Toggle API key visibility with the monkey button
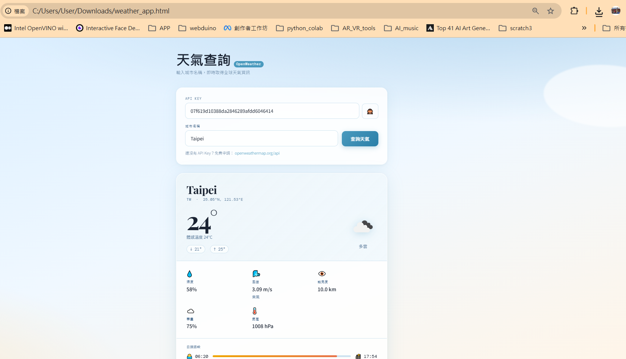 click(x=370, y=111)
